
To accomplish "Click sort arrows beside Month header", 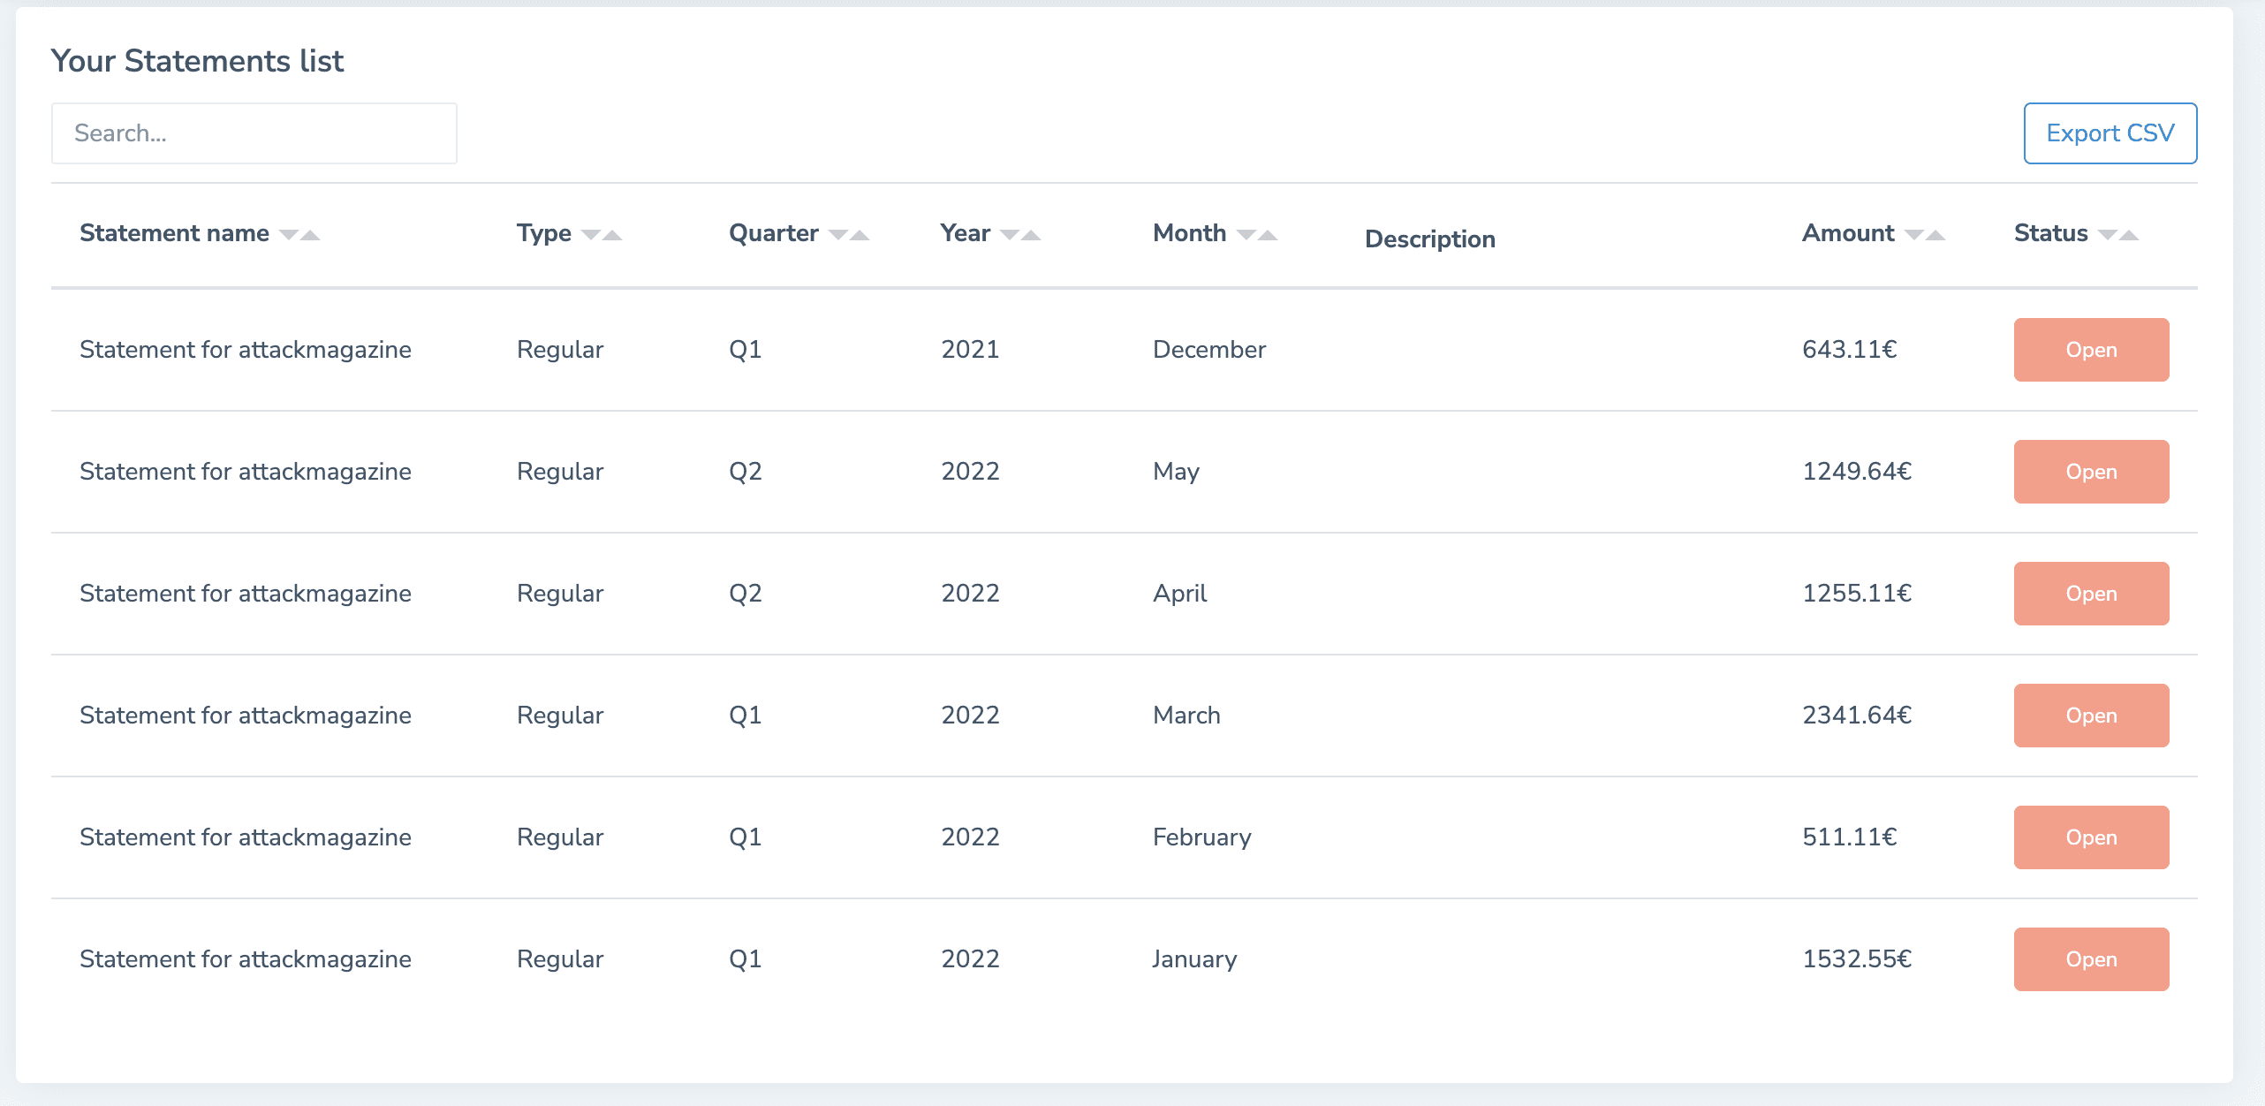I will point(1257,234).
